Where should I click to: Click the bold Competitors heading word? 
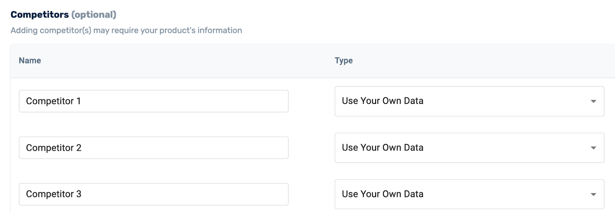[x=40, y=15]
